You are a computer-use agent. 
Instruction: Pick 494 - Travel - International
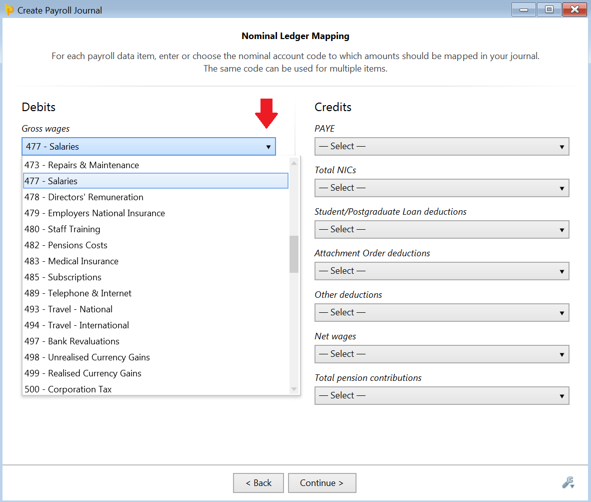pyautogui.click(x=155, y=325)
